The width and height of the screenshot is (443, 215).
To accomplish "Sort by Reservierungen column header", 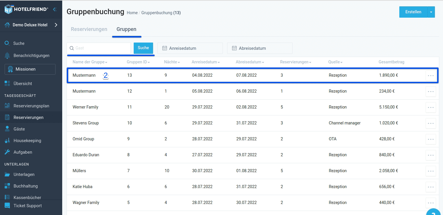I will pos(296,62).
